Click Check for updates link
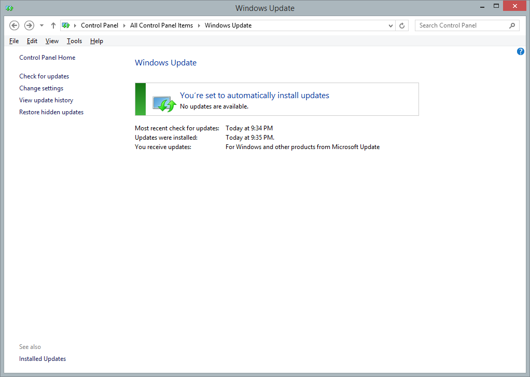 [x=44, y=76]
